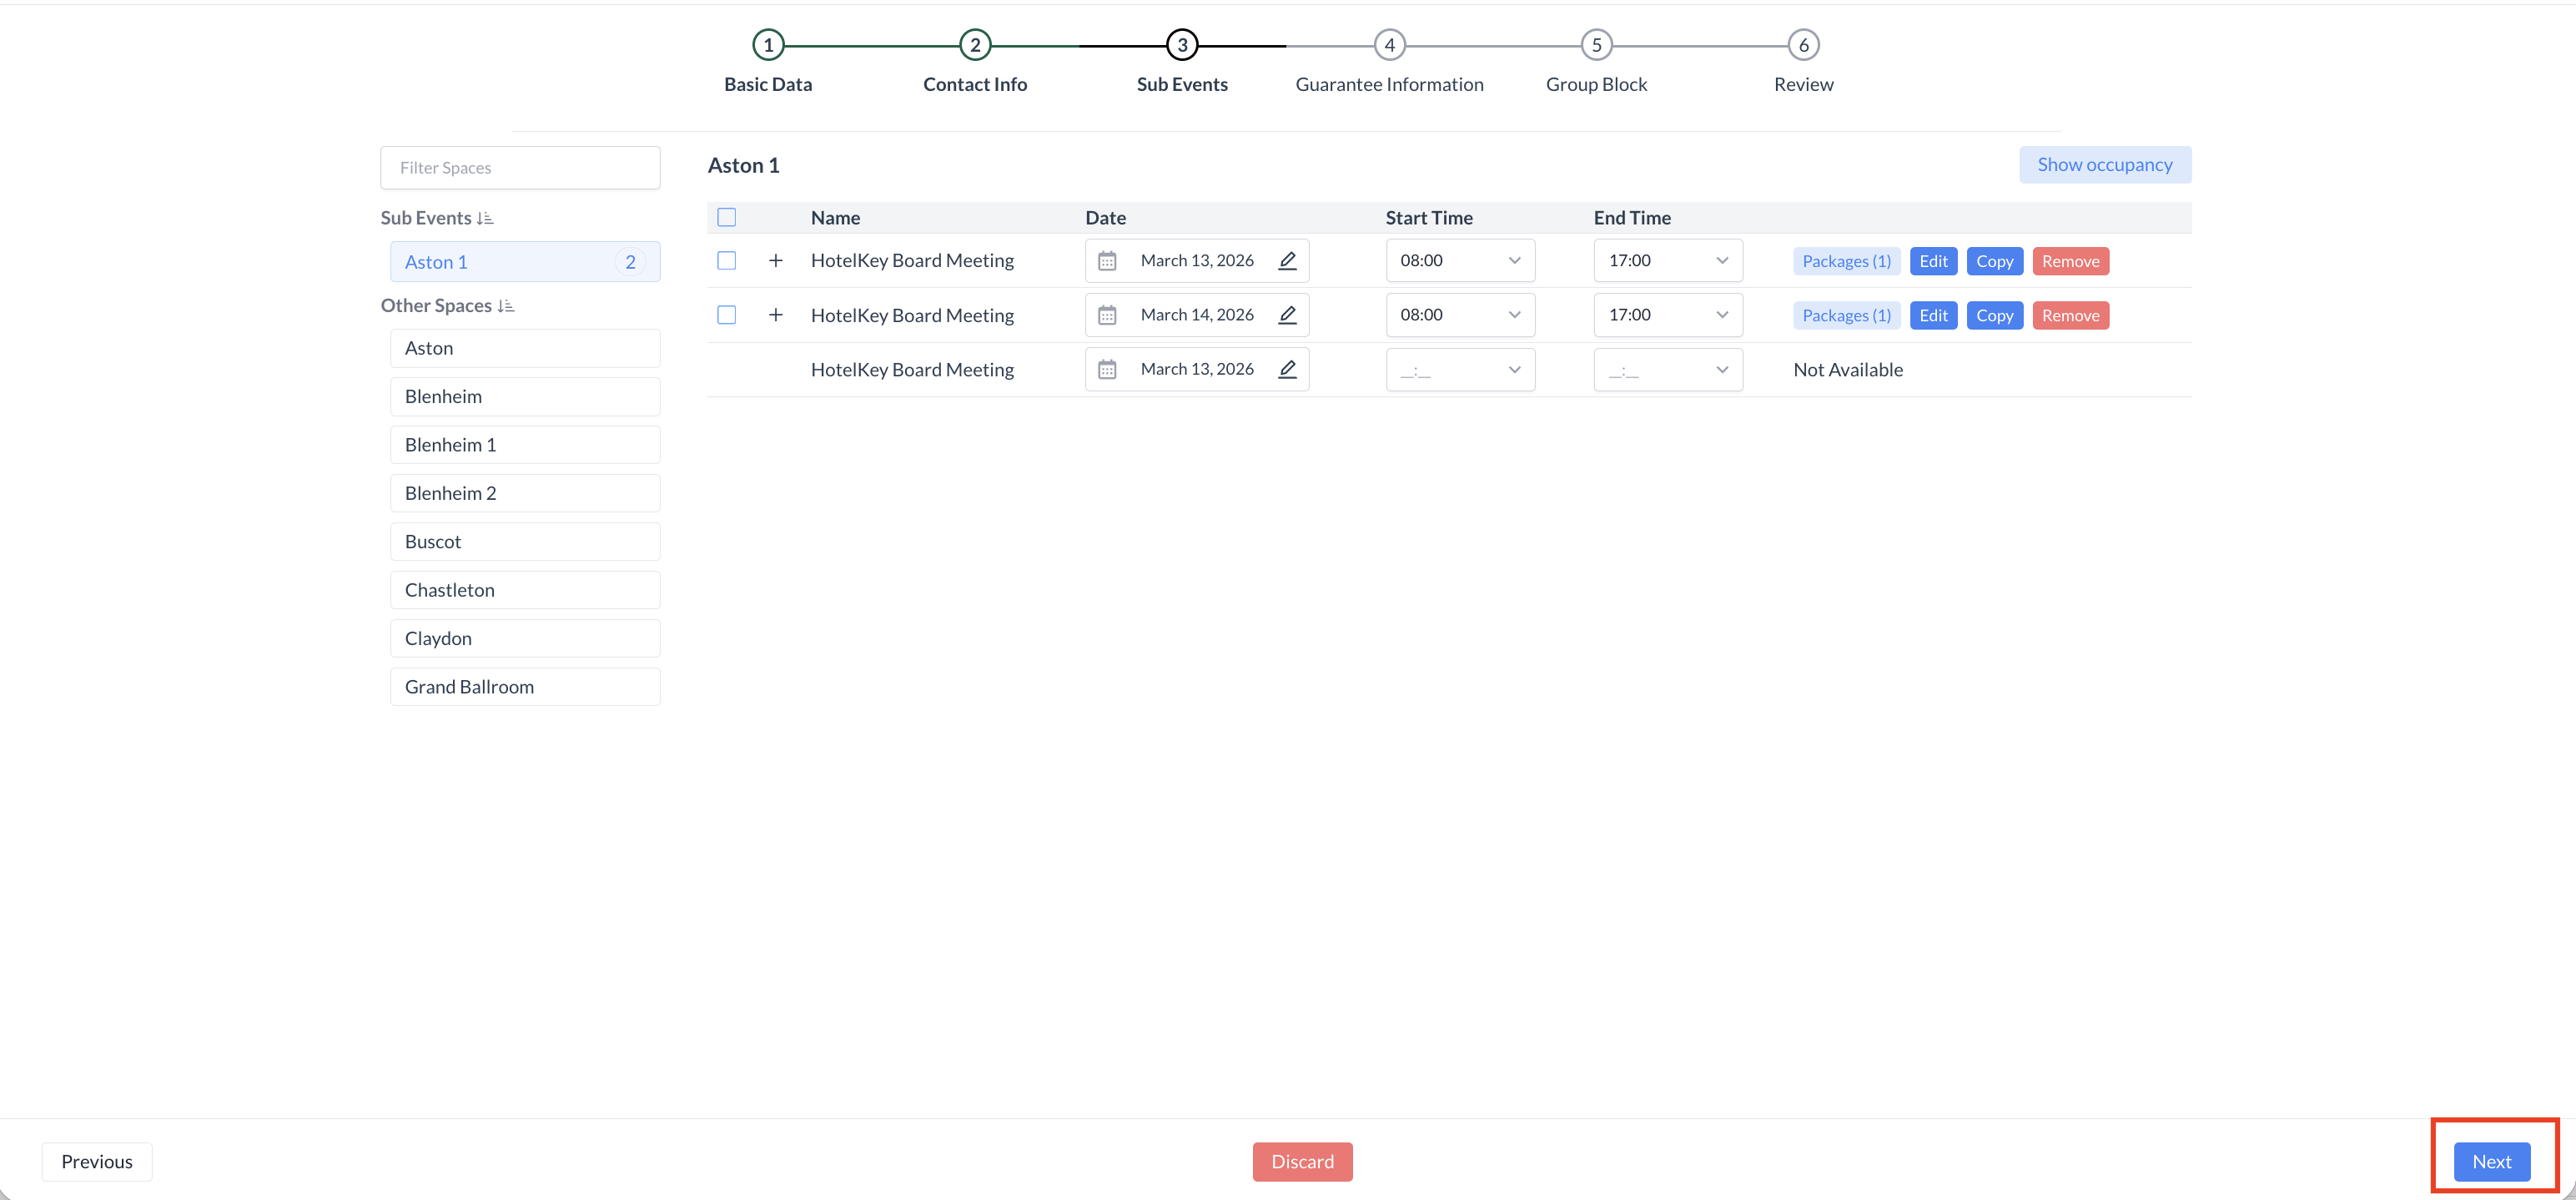Viewport: 2576px width, 1200px height.
Task: Click plus icon on second Board Meeting row
Action: [775, 315]
